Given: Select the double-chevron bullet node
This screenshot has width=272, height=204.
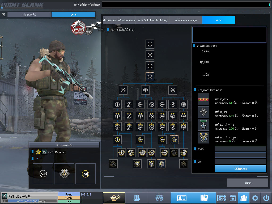Looking at the screenshot, I should 117,127.
